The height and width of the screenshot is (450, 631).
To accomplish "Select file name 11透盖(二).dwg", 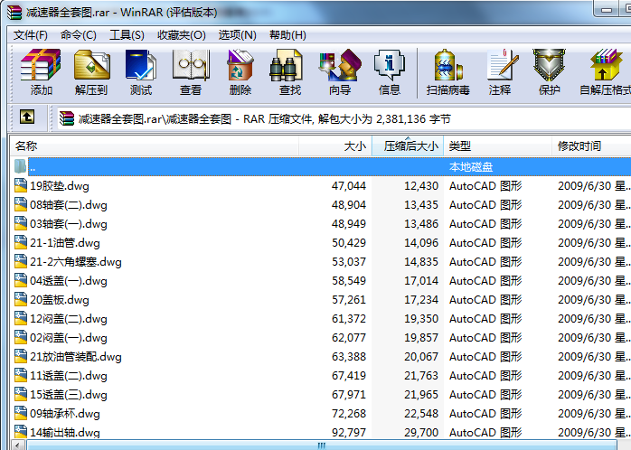I will [x=69, y=375].
